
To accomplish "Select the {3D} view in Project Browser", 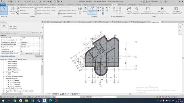I will [9, 74].
